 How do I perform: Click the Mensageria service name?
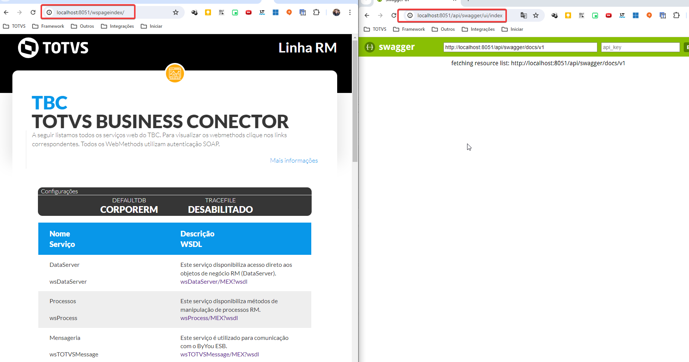tap(65, 338)
